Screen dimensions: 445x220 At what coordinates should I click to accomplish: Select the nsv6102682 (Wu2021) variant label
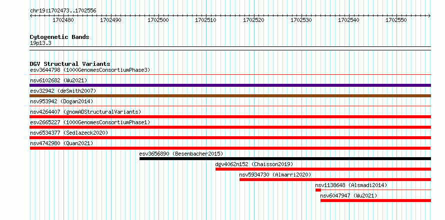[58, 80]
